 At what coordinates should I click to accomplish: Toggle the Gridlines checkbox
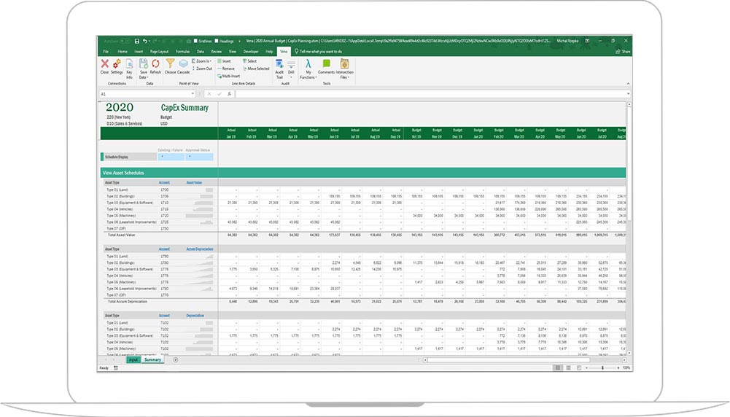point(195,41)
